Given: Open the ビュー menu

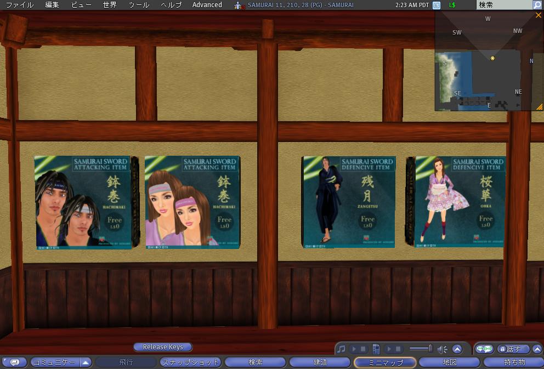Looking at the screenshot, I should click(81, 5).
